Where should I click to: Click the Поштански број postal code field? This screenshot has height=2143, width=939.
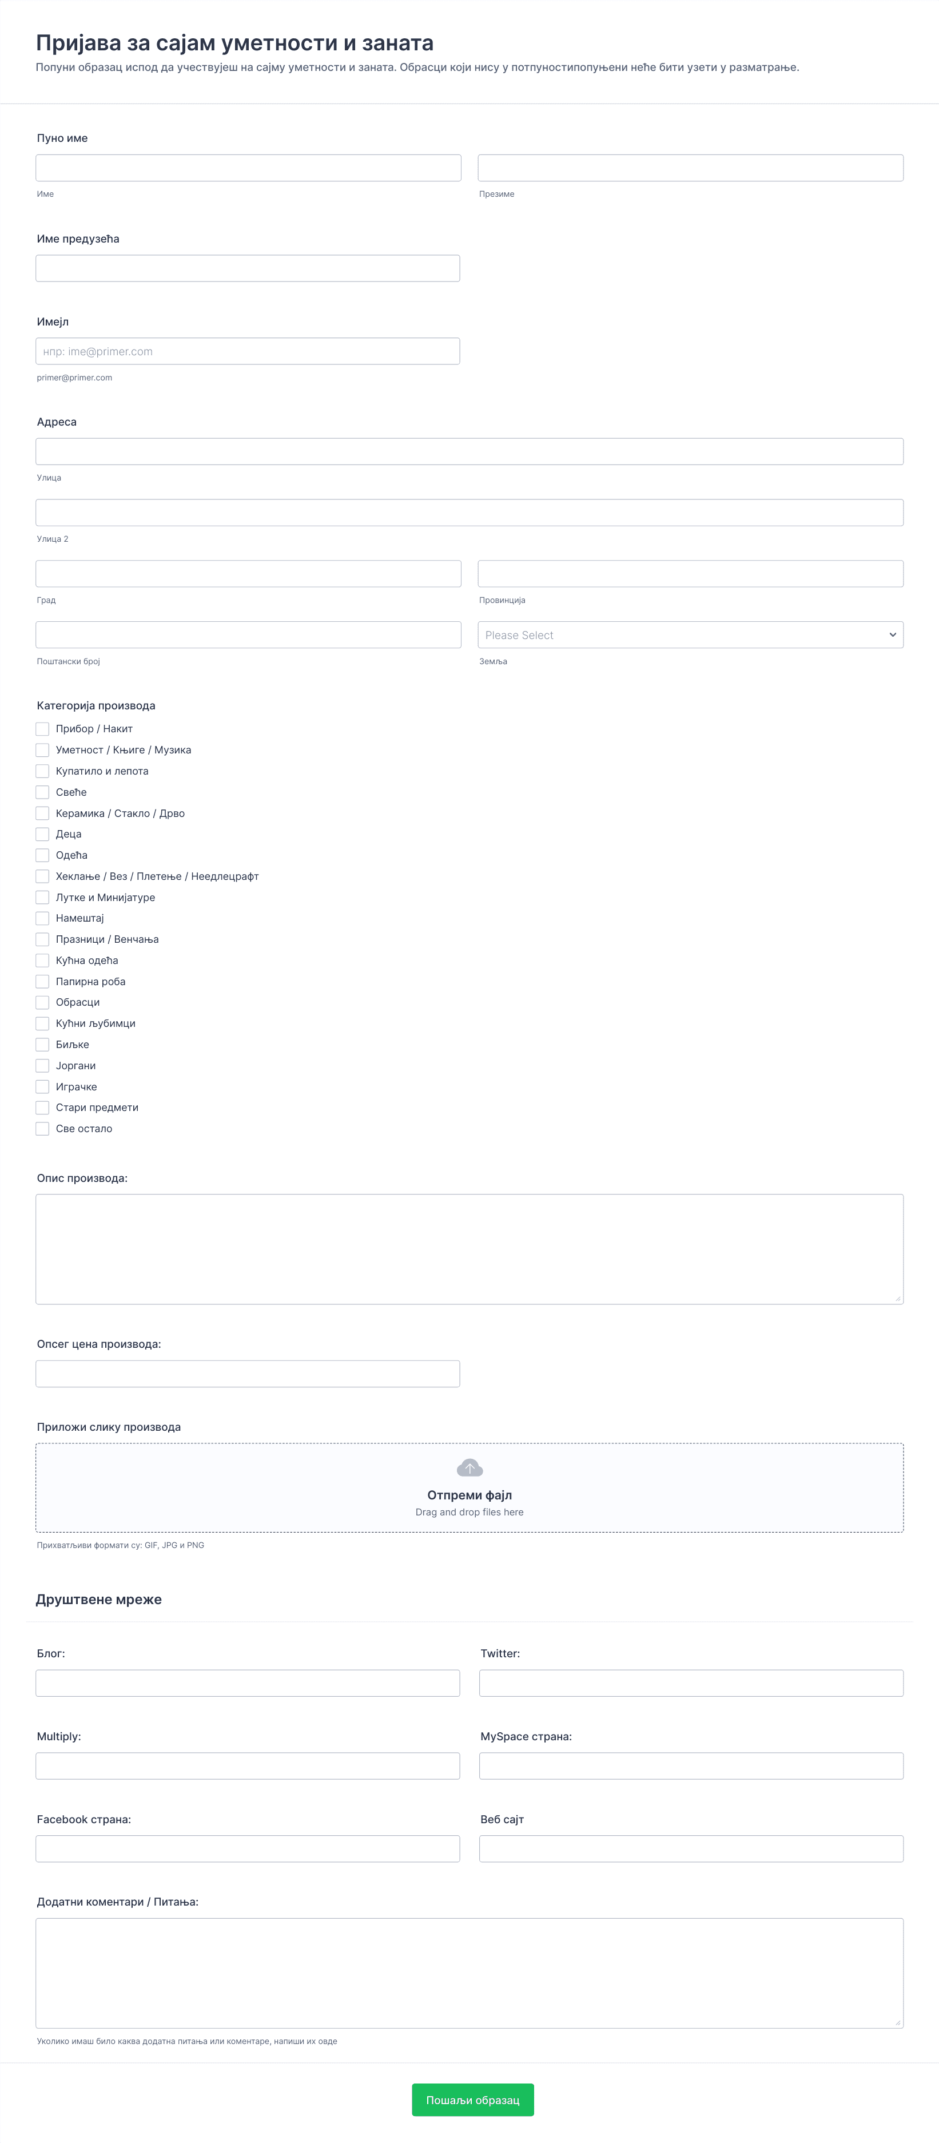tap(248, 635)
